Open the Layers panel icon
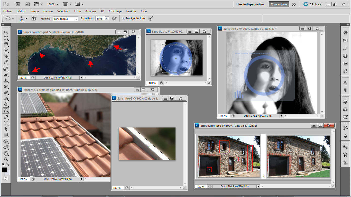The height and width of the screenshot is (197, 351). point(345,102)
